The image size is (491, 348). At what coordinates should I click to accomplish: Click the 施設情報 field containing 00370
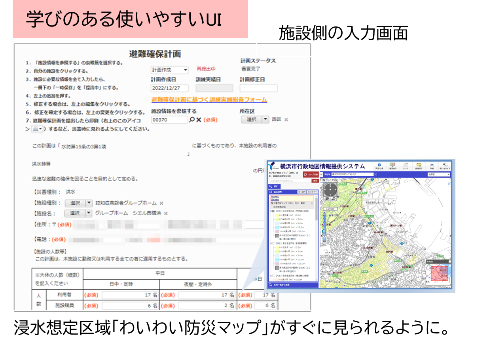point(170,120)
